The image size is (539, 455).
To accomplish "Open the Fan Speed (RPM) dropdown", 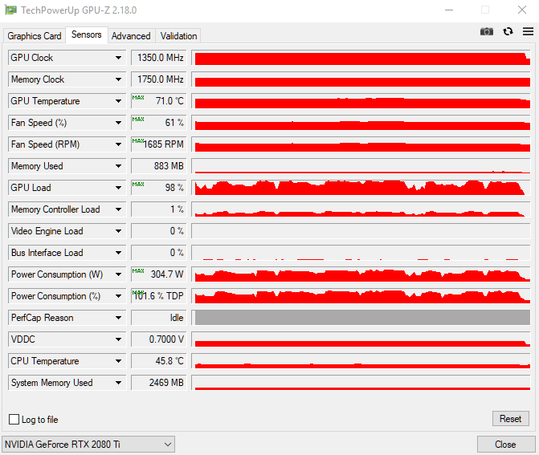I will point(67,144).
